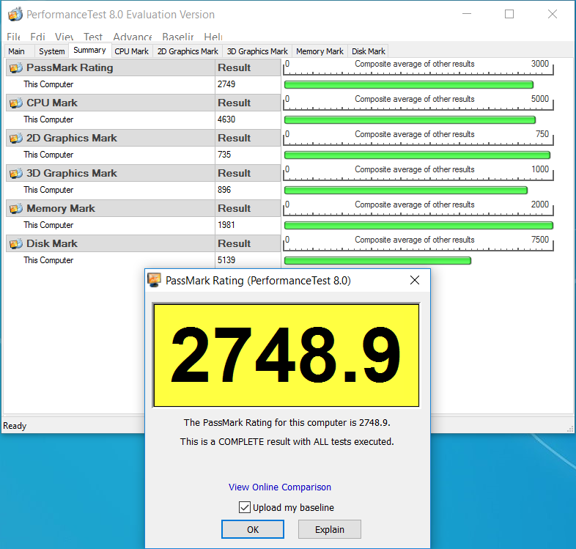Viewport: 576px width, 549px height.
Task: Click the 3D Graphics Mark green result bar
Action: [406, 191]
